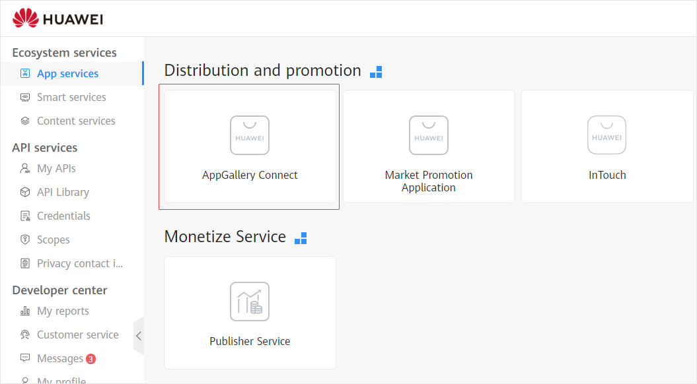Click the My APIs icon
This screenshot has height=384, width=697.
[x=24, y=168]
